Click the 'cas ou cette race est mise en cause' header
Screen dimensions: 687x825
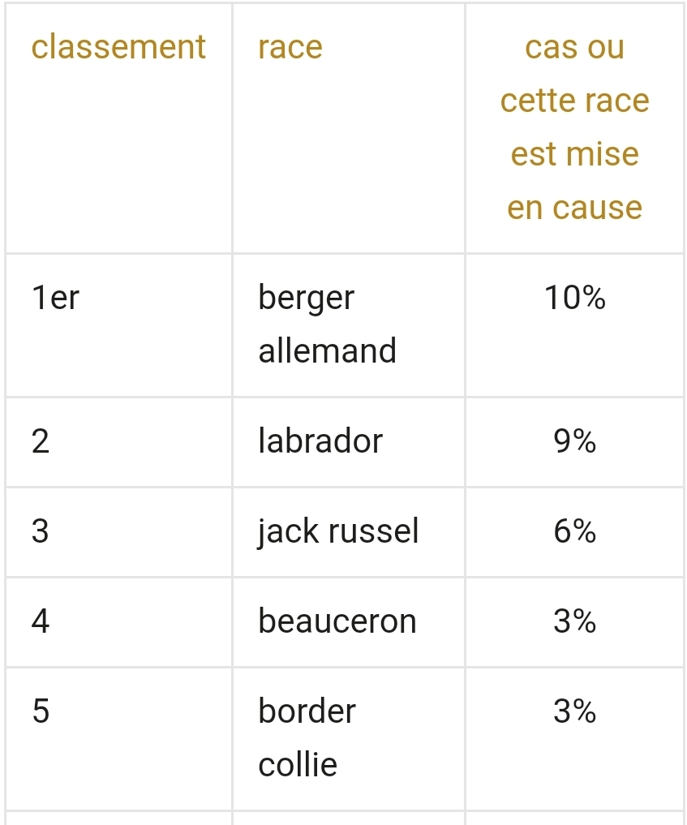pyautogui.click(x=574, y=127)
